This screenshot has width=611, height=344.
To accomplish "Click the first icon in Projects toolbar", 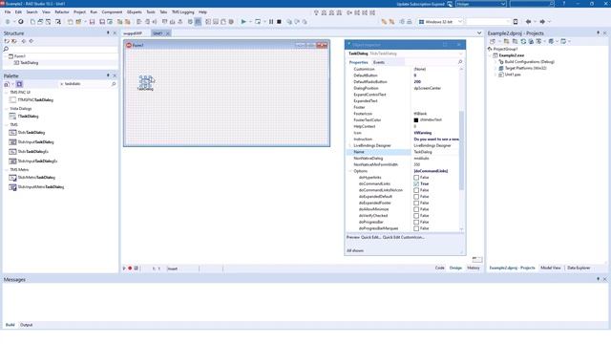I will (x=493, y=41).
